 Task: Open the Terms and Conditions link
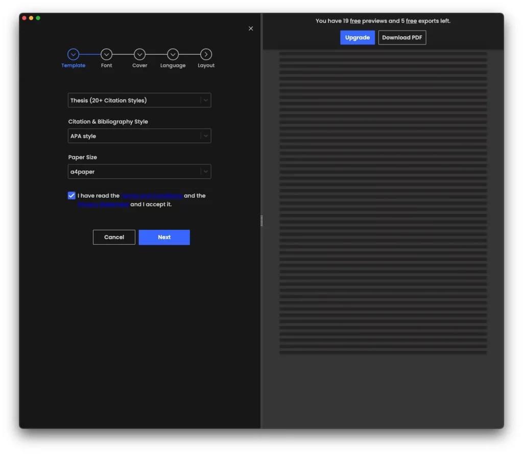(x=152, y=196)
